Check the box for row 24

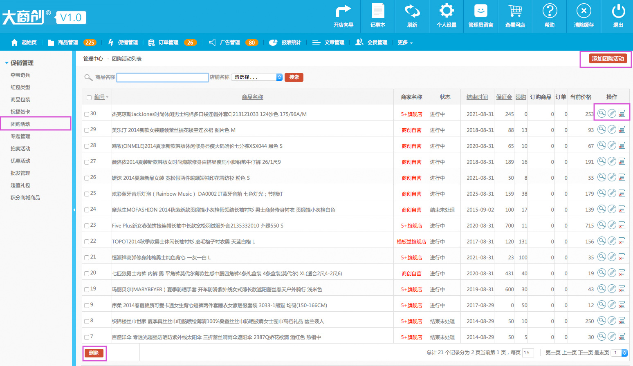tap(87, 210)
